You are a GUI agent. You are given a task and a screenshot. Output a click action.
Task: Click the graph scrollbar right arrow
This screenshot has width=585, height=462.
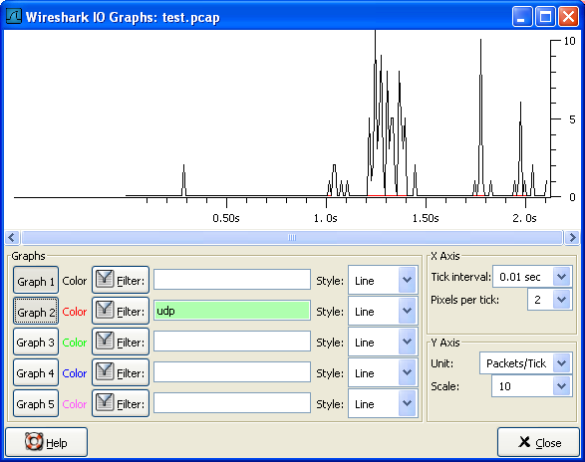(572, 238)
